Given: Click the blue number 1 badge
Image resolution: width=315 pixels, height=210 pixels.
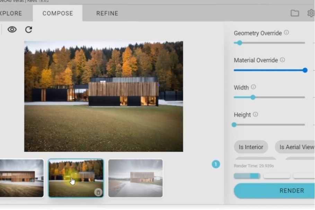Looking at the screenshot, I should tap(216, 164).
